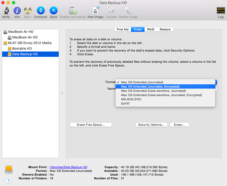Click the Resize Image icon

128,11
